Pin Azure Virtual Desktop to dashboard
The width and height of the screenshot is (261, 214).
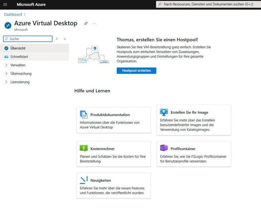point(86,24)
